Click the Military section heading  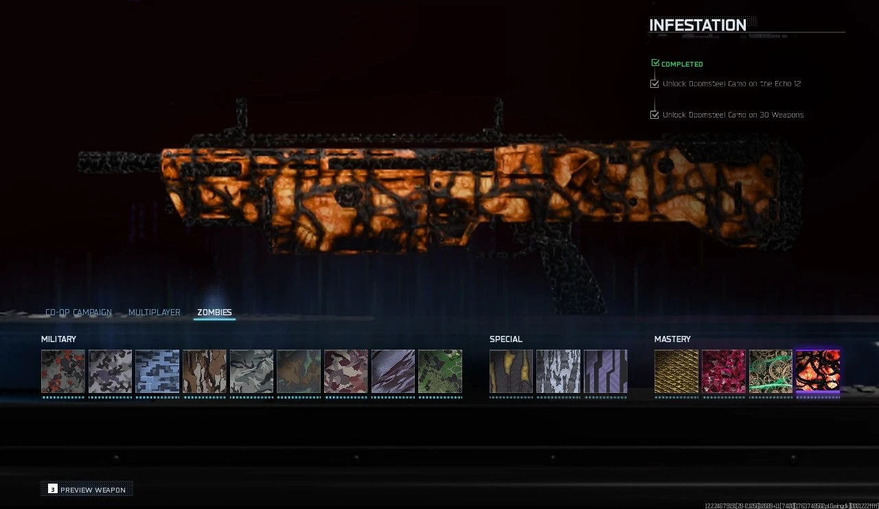click(58, 339)
